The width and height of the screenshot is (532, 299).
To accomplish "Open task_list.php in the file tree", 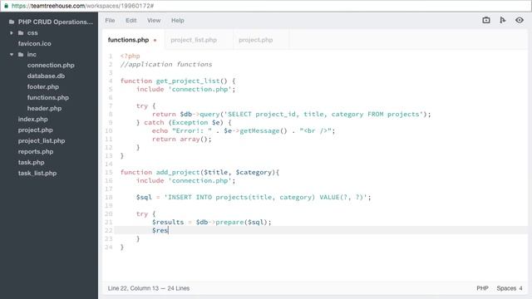I will 37,174.
